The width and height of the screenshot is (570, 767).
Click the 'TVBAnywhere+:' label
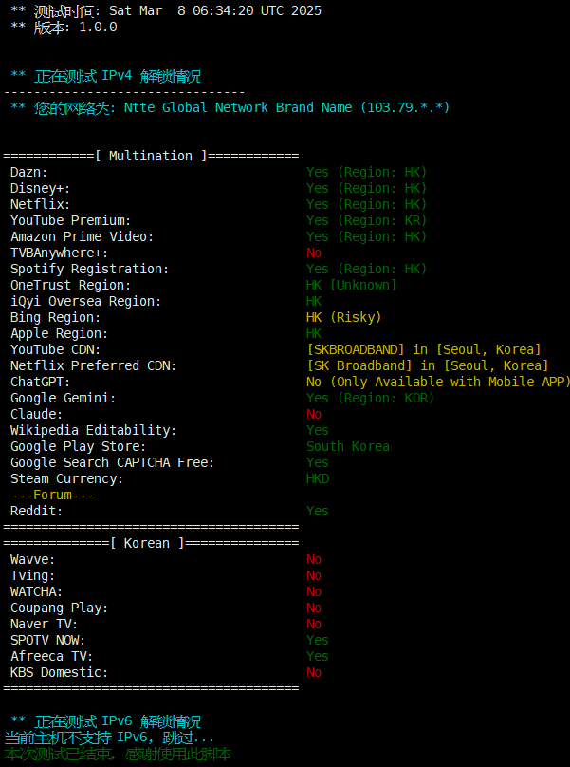pyautogui.click(x=59, y=253)
